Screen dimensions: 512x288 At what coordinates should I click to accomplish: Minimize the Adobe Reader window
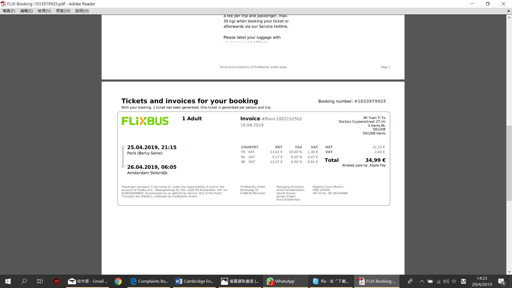click(x=472, y=4)
